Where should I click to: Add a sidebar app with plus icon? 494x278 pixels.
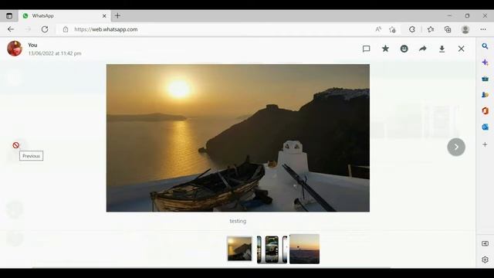pos(486,144)
